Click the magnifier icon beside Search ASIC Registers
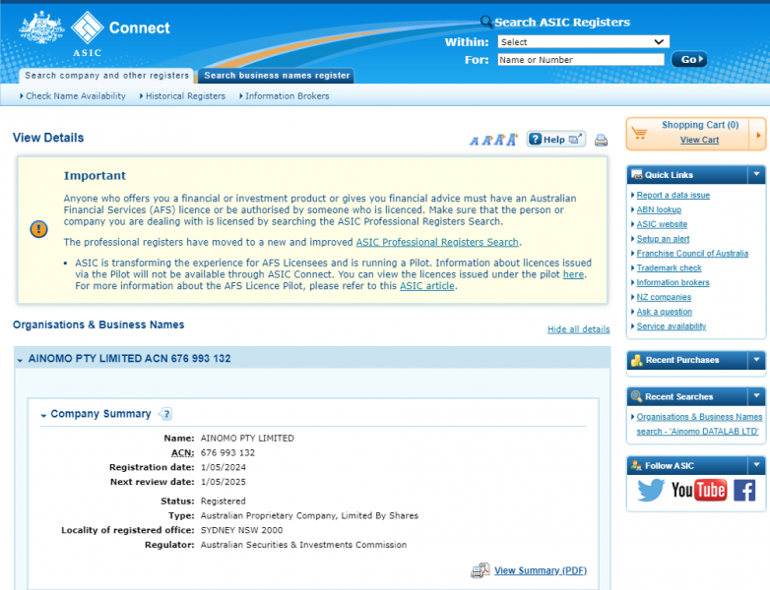The height and width of the screenshot is (590, 770). (x=485, y=21)
